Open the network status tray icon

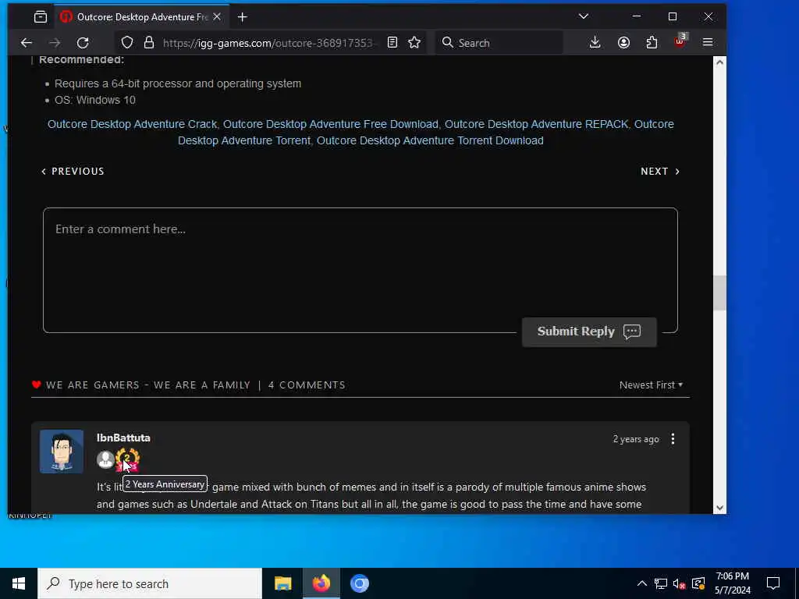[661, 583]
